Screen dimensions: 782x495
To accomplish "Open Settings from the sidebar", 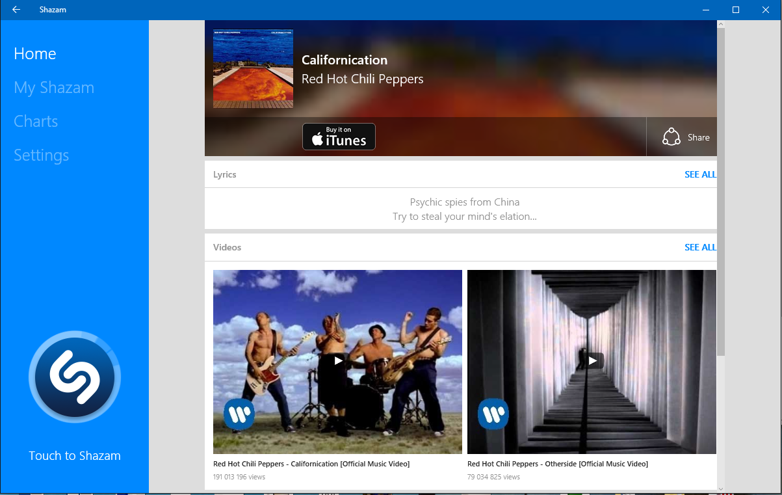I will pos(42,155).
